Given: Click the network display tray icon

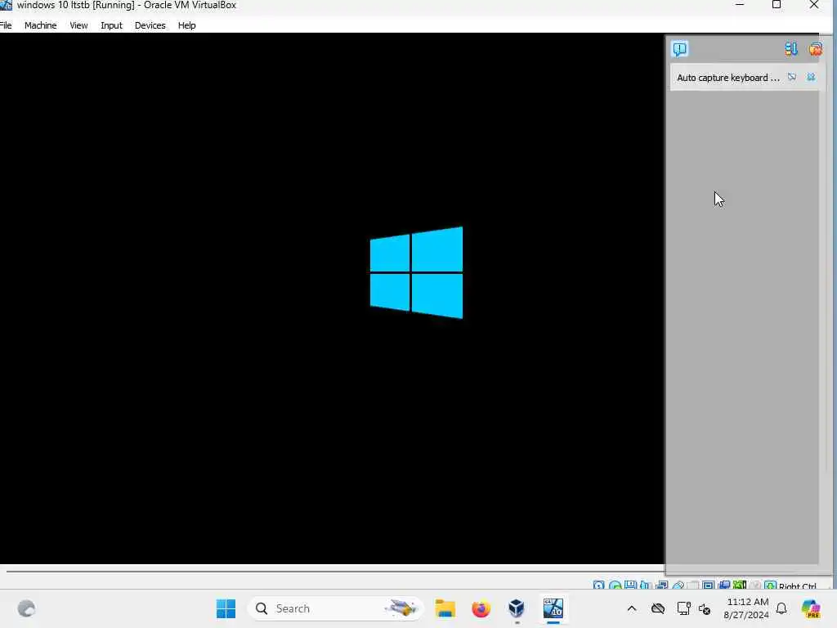Looking at the screenshot, I should [683, 608].
